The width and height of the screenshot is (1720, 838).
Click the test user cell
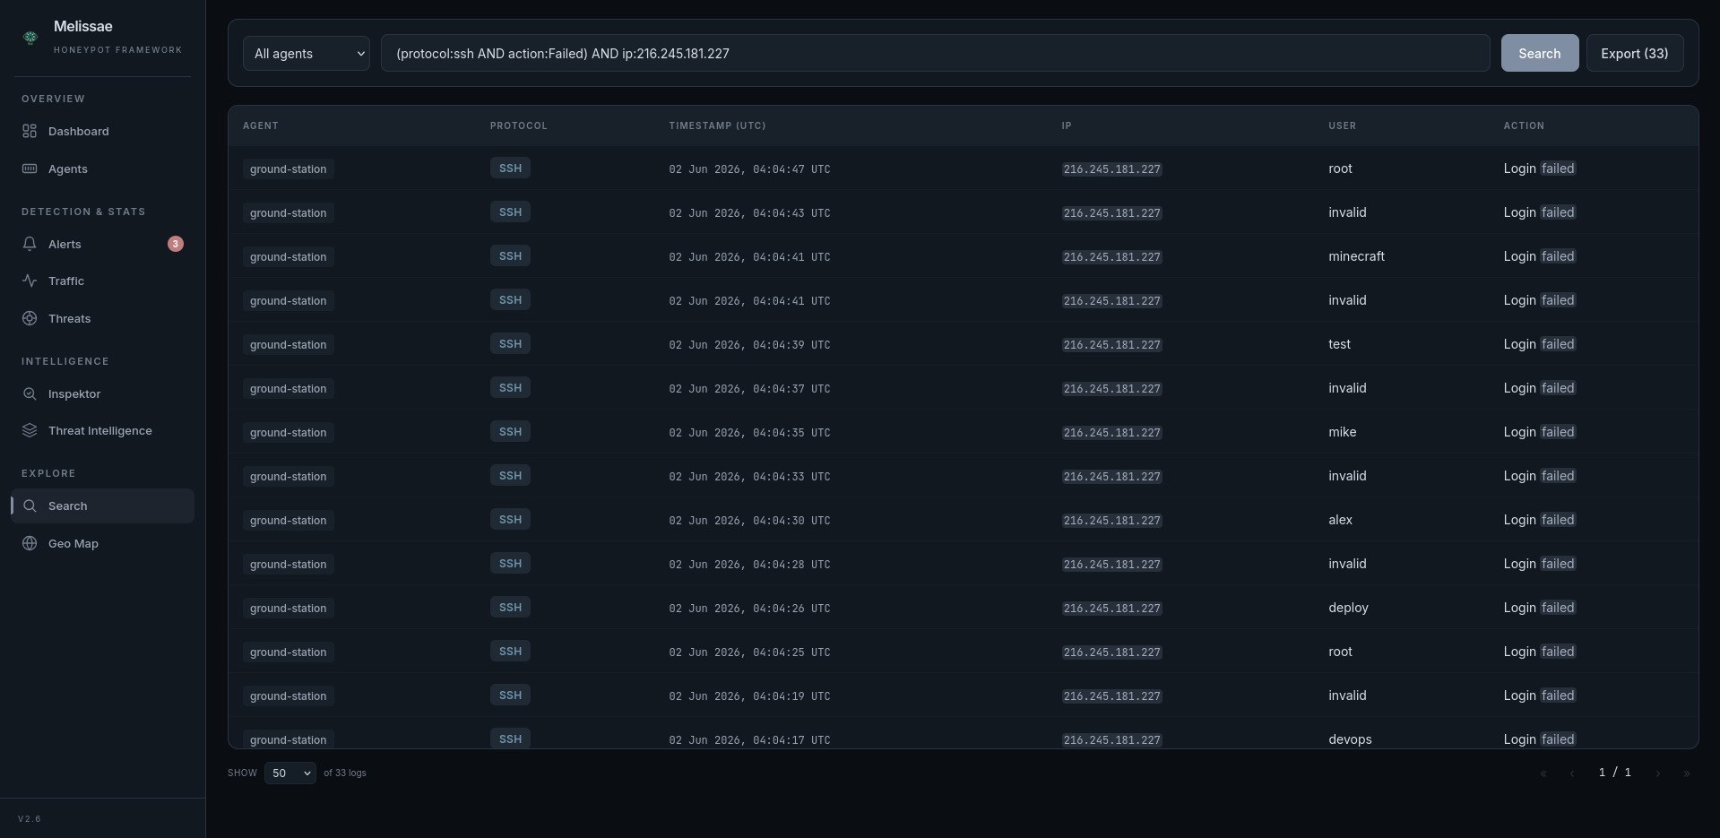[x=1339, y=344]
